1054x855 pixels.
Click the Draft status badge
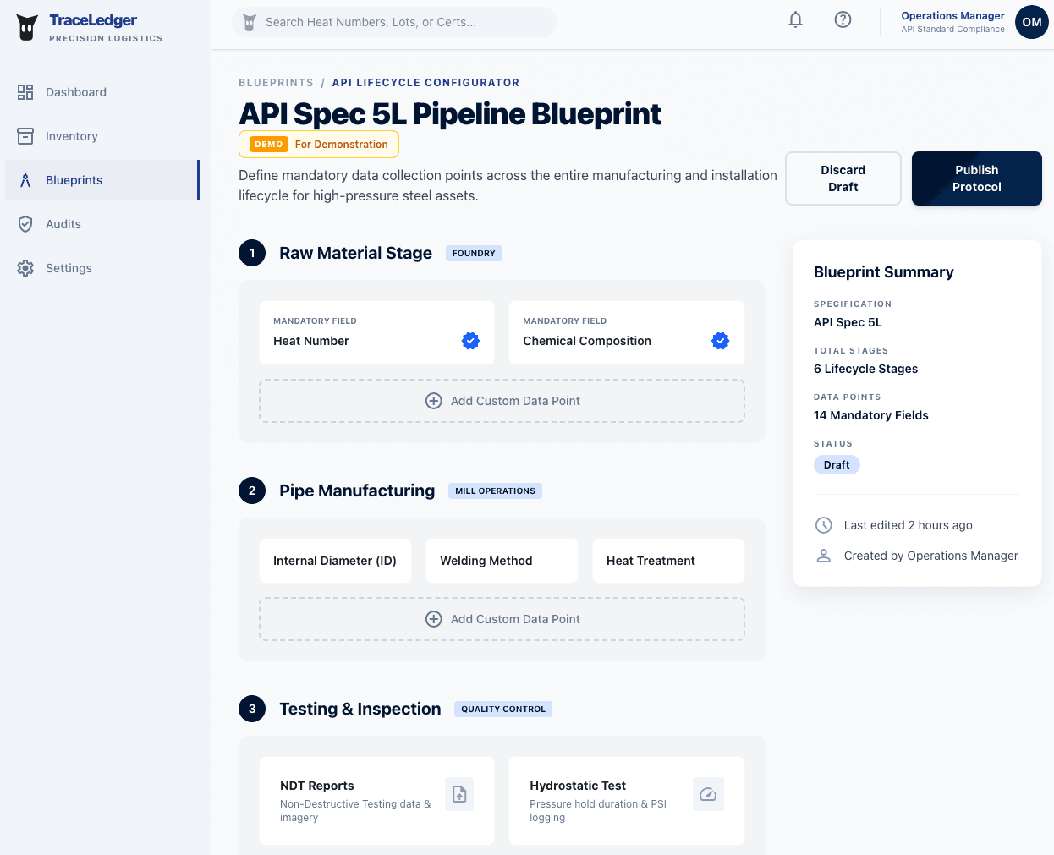tap(837, 464)
